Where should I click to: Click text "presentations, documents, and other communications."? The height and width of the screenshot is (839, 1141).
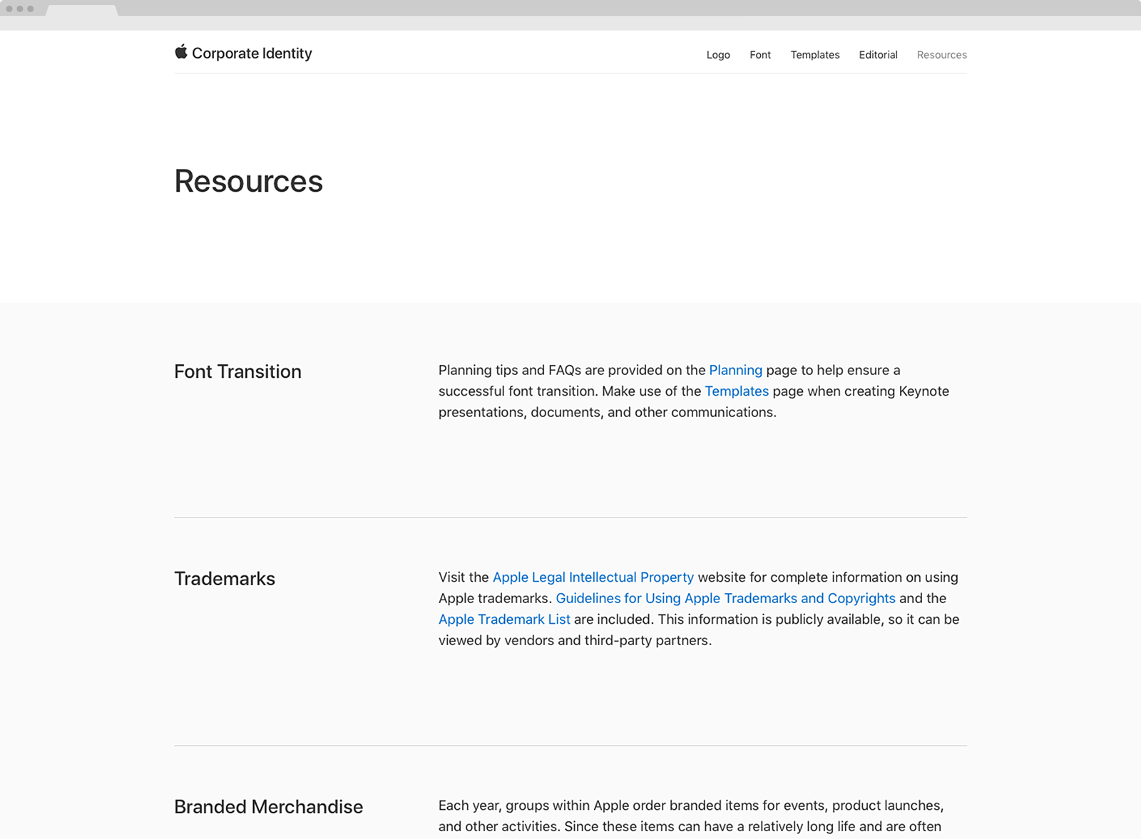coord(608,412)
